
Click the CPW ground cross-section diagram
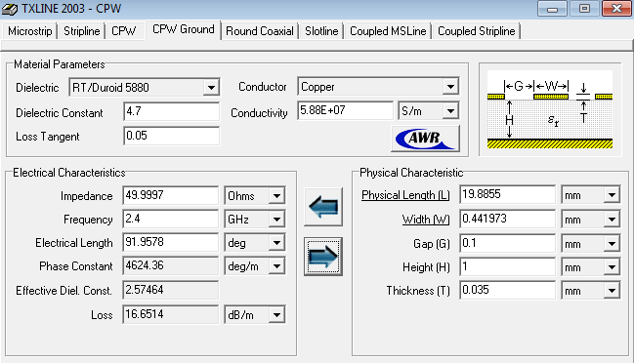550,109
